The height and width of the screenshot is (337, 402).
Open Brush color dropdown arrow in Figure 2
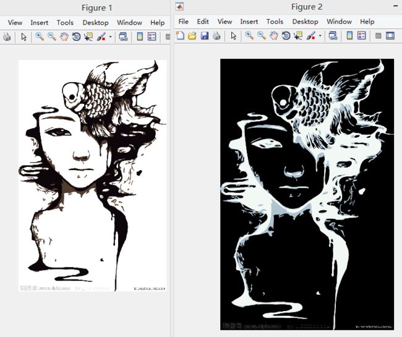pos(320,36)
